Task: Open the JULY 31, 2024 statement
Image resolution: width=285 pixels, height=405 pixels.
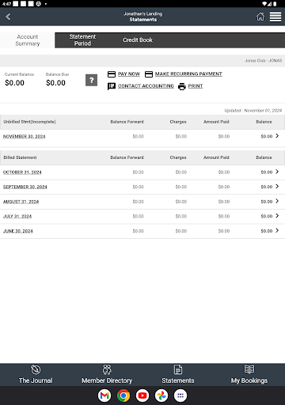Action: pos(17,217)
